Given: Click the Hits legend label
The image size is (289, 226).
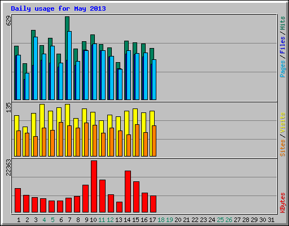Looking at the screenshot, I should 282,23.
